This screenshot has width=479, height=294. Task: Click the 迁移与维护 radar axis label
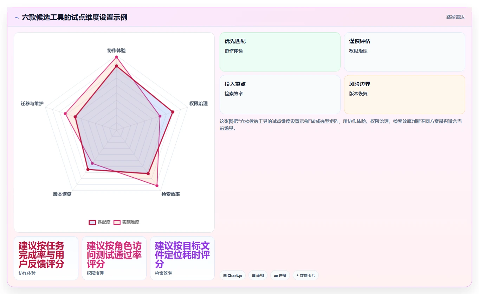[x=32, y=103]
